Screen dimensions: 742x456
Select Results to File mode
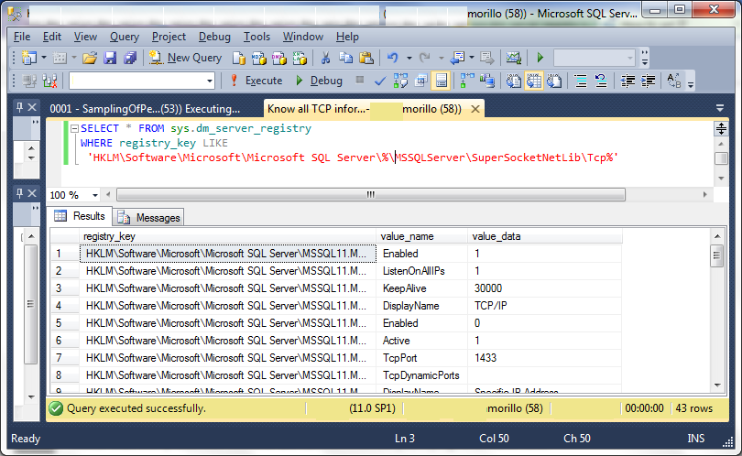pos(554,81)
